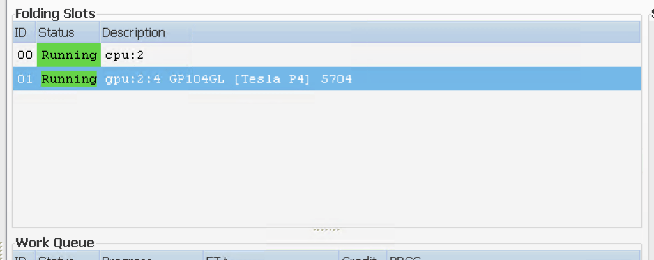Image resolution: width=654 pixels, height=260 pixels.
Task: Sort Work Queue by ETA column header
Action: (x=271, y=256)
